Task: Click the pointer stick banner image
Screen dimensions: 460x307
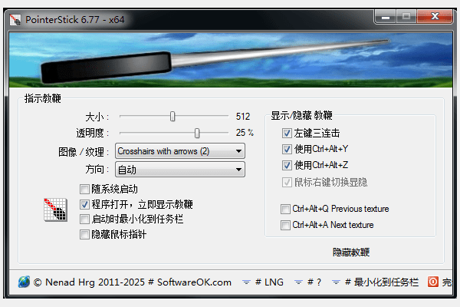Action: (230, 60)
